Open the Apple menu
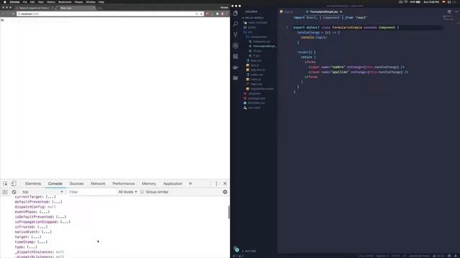The width and height of the screenshot is (460, 258). tap(5, 1)
